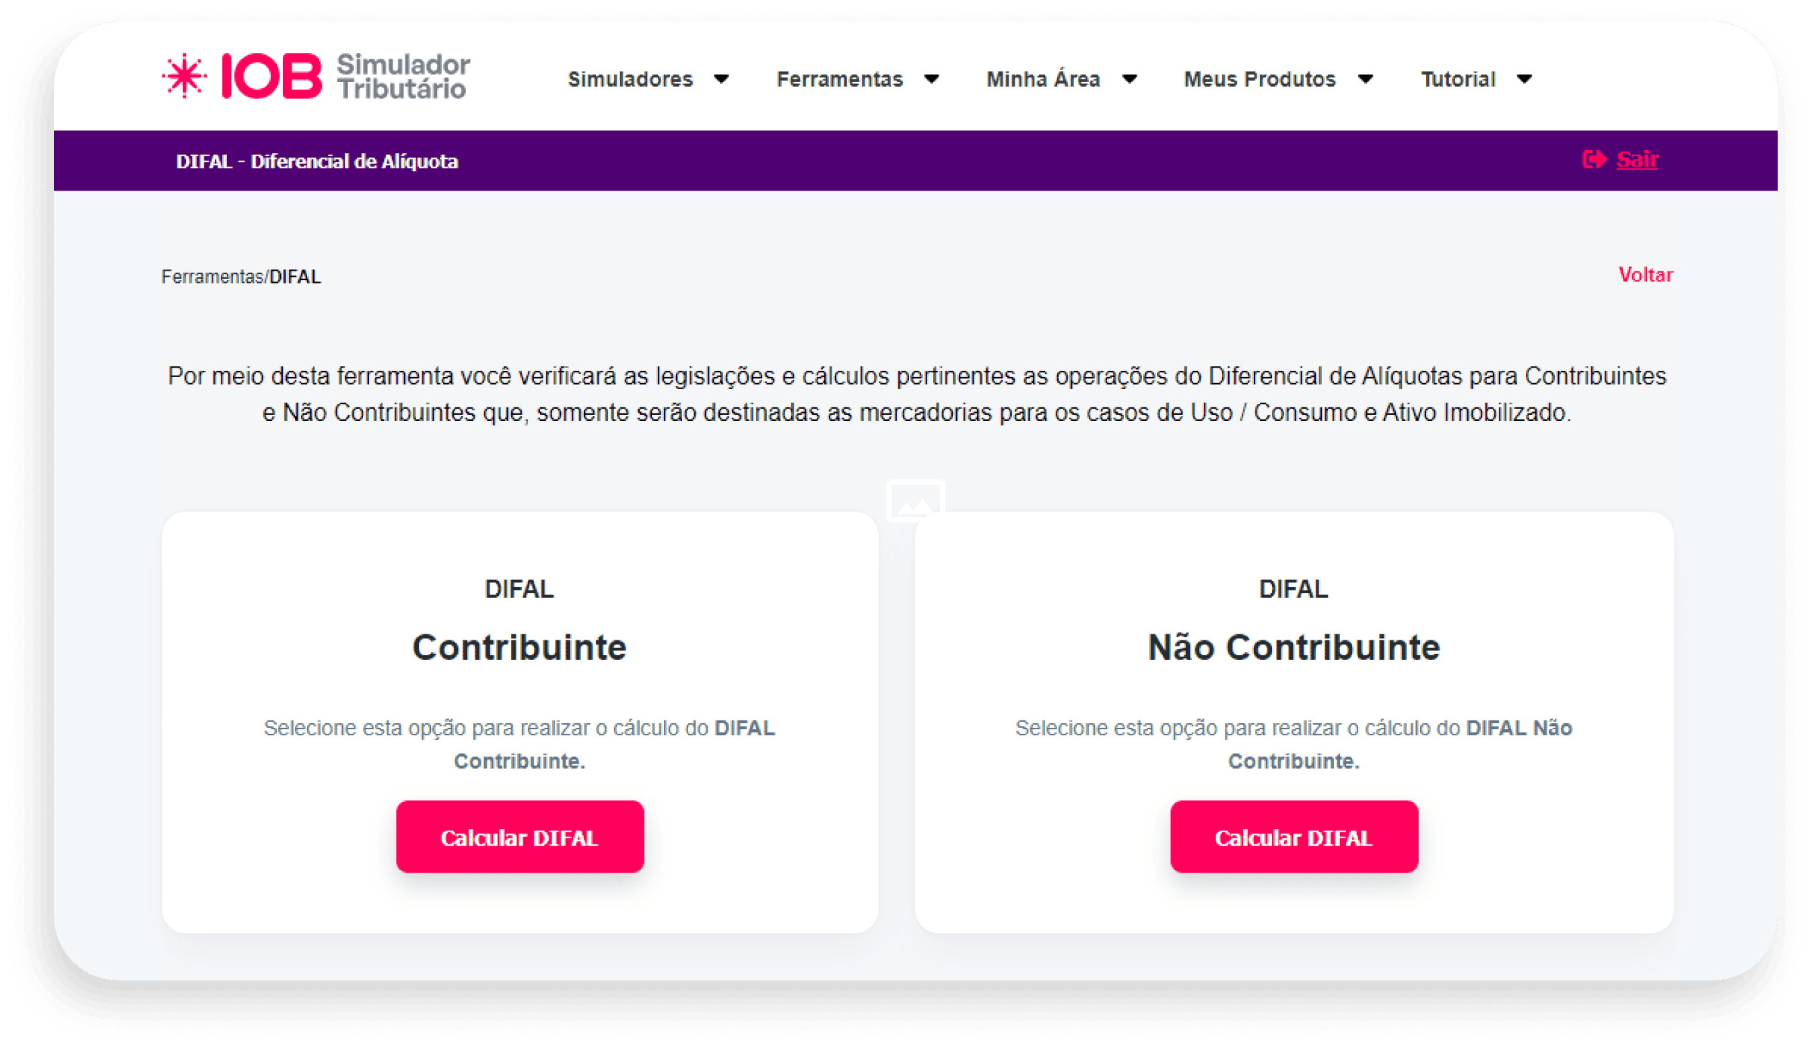Go back using the Voltar link
Image resolution: width=1810 pixels, height=1045 pixels.
(1645, 275)
